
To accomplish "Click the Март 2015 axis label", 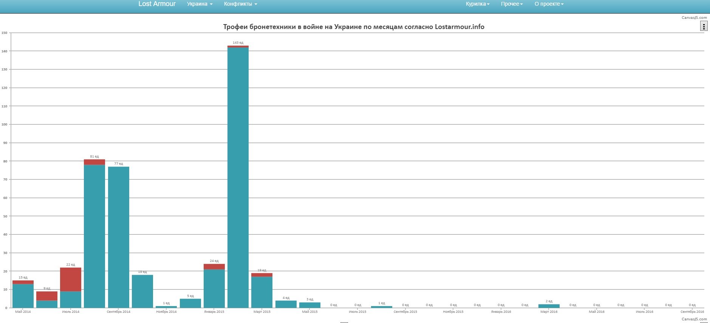I will coord(262,312).
